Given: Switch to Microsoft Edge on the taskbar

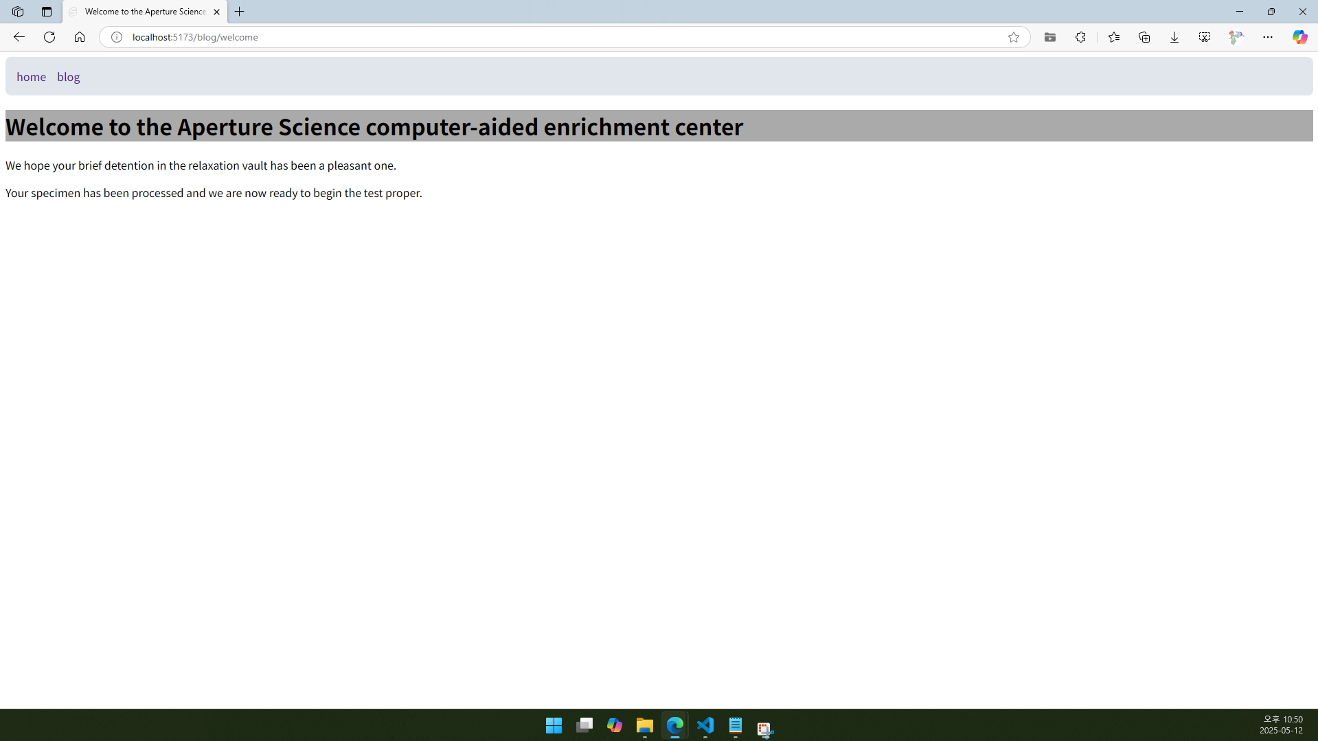Looking at the screenshot, I should pyautogui.click(x=675, y=725).
